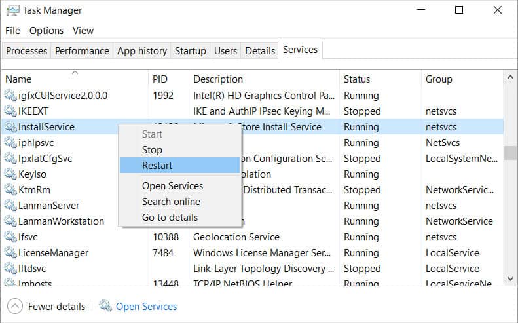Click gear icon beside InstallService
The height and width of the screenshot is (323, 518).
click(10, 127)
